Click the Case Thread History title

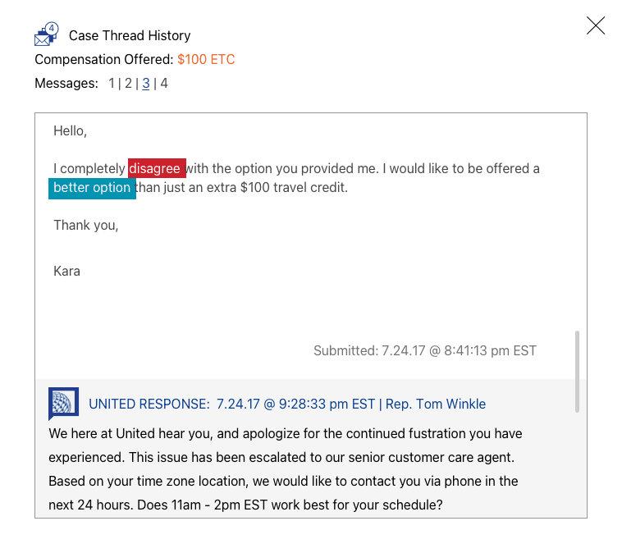(130, 35)
